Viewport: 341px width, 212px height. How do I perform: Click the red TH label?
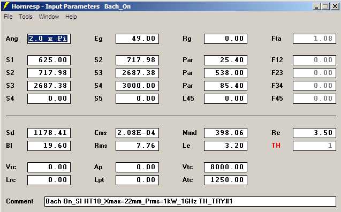(276, 146)
